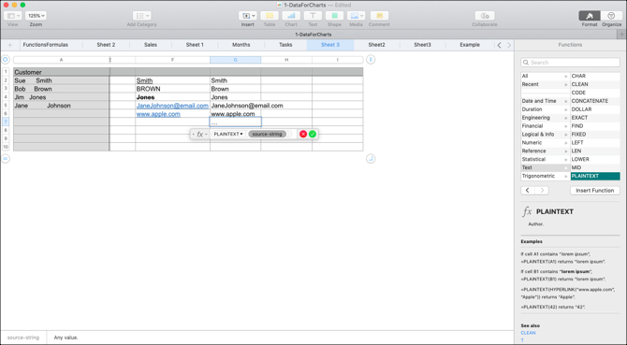Add a new sheet with plus icon
Screen dimensions: 627x345
point(10,45)
